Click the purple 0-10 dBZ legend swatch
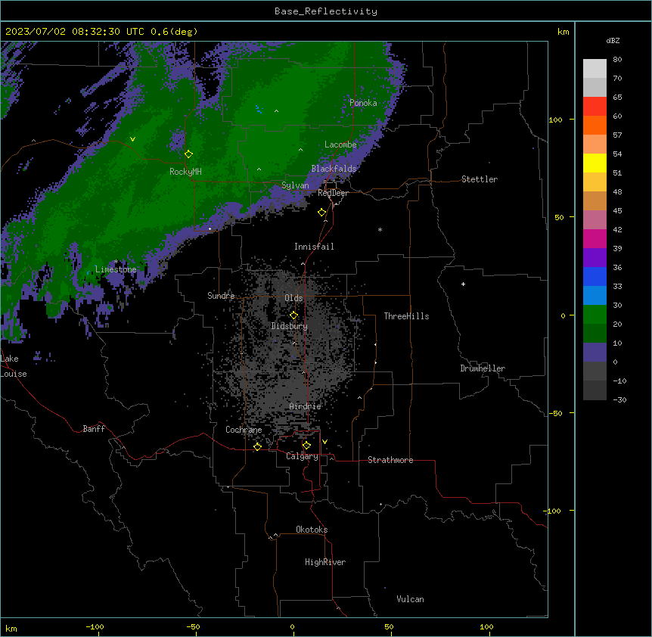This screenshot has width=652, height=637. (595, 353)
